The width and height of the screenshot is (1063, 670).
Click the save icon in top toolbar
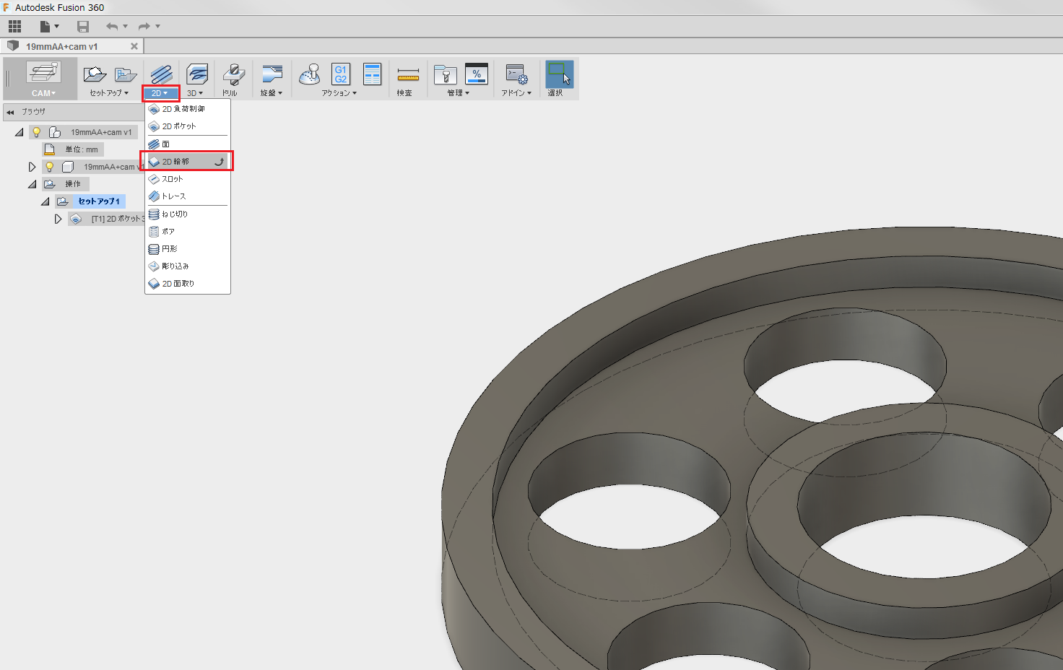click(83, 27)
